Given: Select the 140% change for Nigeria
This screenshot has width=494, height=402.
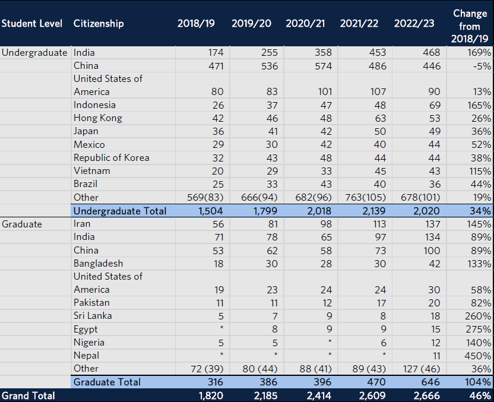Looking at the screenshot, I should pyautogui.click(x=479, y=343).
